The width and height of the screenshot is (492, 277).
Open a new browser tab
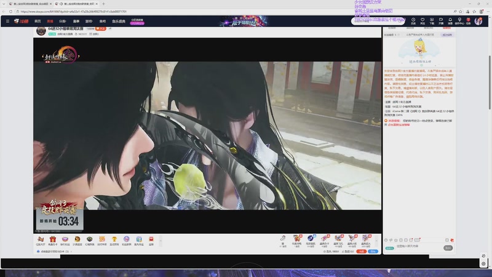(103, 4)
